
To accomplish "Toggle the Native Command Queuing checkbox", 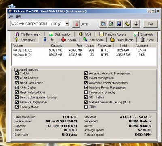I will pyautogui.click(x=86, y=102).
